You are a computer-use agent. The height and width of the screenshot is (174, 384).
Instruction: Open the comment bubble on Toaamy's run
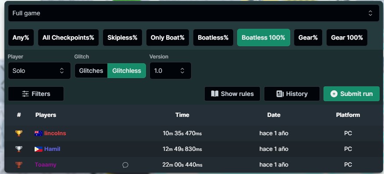coord(125,165)
